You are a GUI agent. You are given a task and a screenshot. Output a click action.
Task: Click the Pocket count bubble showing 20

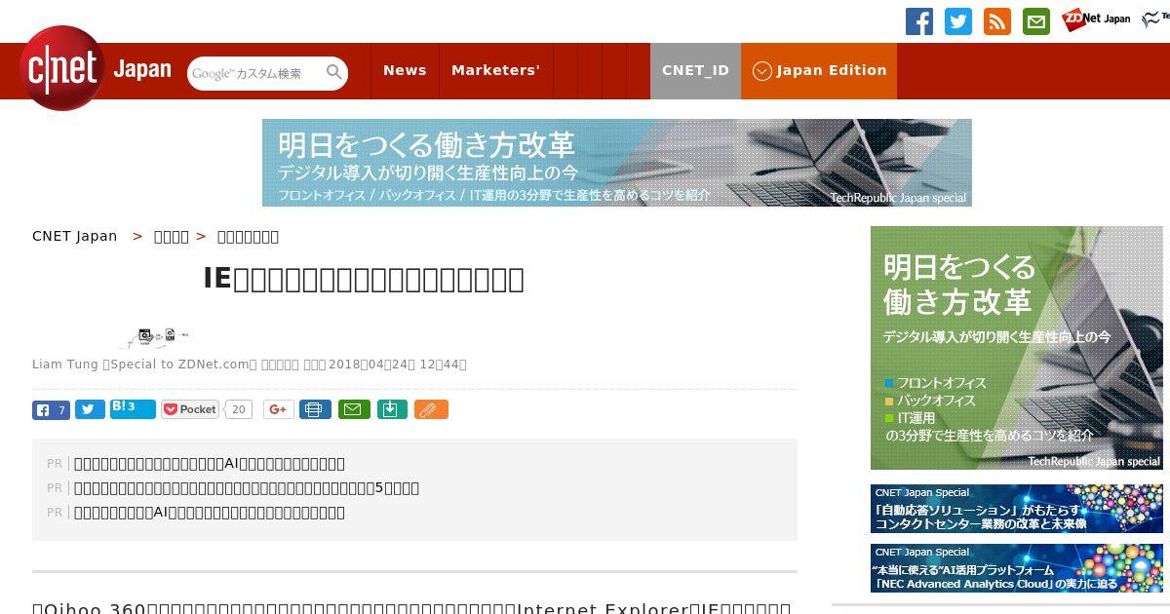(239, 409)
